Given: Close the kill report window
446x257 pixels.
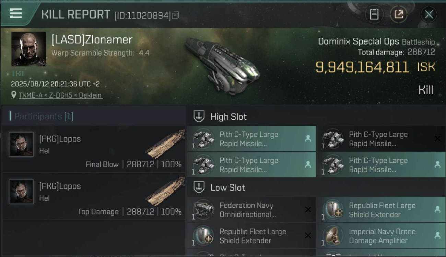Looking at the screenshot, I should 429,14.
